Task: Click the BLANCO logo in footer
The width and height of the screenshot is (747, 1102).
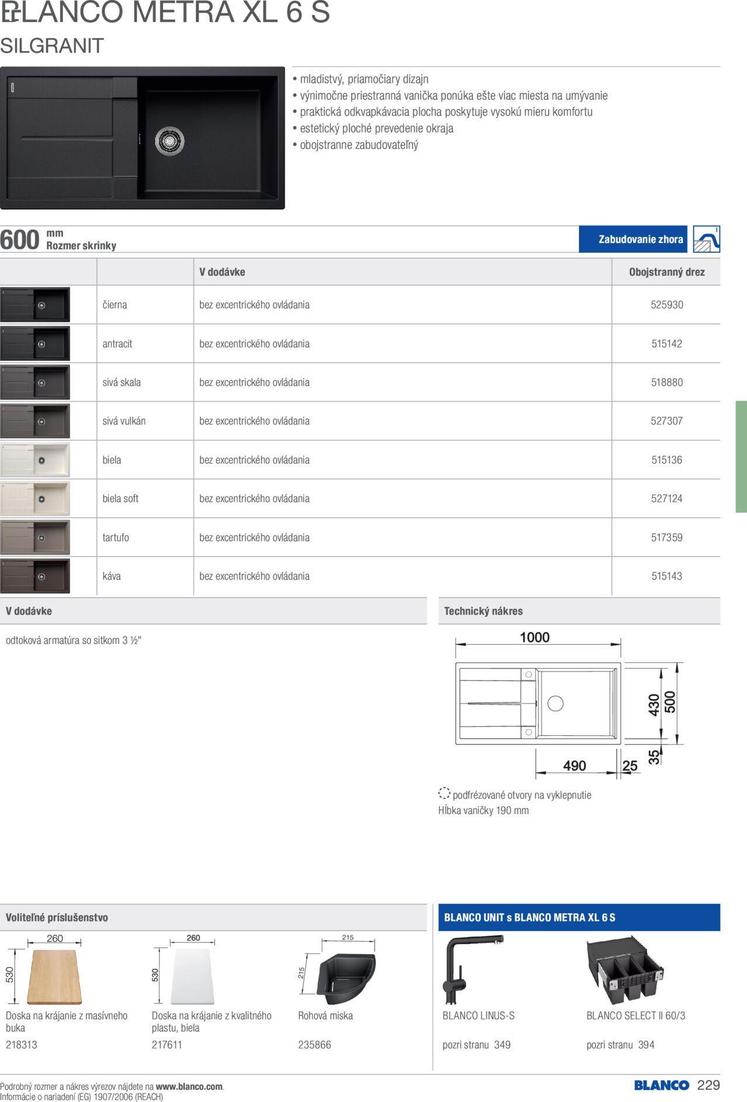Action: pyautogui.click(x=661, y=1085)
